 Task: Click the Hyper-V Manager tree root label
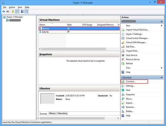14,17
